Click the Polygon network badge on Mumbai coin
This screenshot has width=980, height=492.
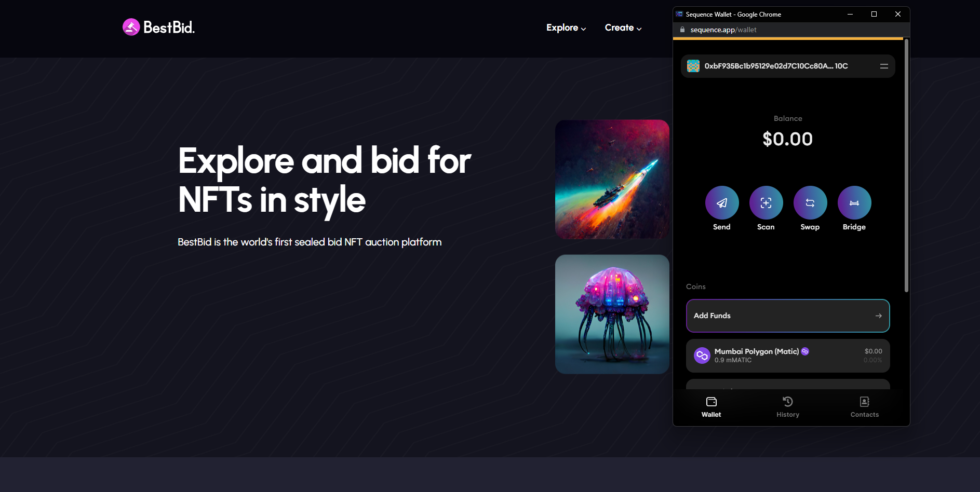click(x=806, y=351)
